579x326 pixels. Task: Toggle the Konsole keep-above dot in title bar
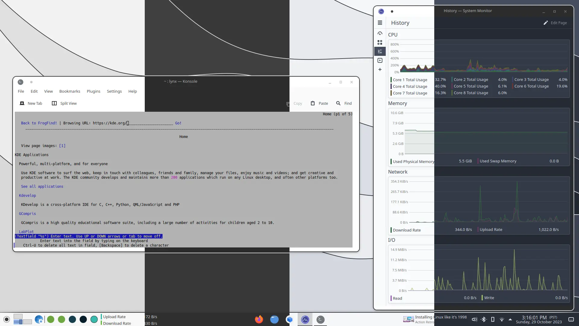pyautogui.click(x=31, y=82)
